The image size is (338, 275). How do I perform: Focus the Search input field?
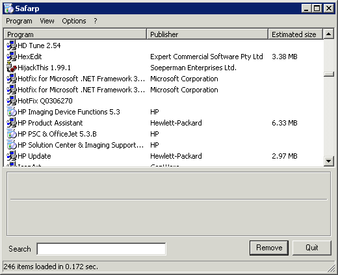(x=101, y=249)
